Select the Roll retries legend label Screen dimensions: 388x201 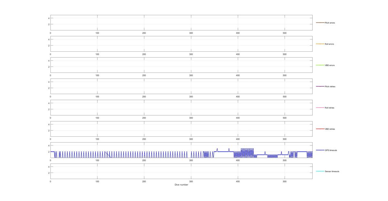[x=329, y=108]
